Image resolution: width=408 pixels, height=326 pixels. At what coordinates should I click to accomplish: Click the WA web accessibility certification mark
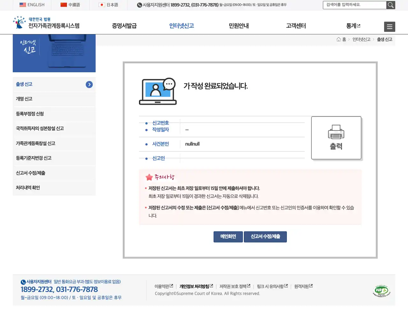pyautogui.click(x=381, y=290)
